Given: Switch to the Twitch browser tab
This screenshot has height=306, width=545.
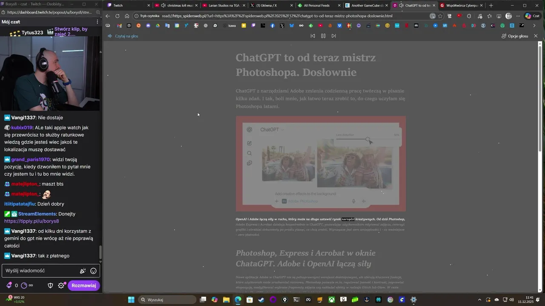Looking at the screenshot, I should click(x=128, y=6).
